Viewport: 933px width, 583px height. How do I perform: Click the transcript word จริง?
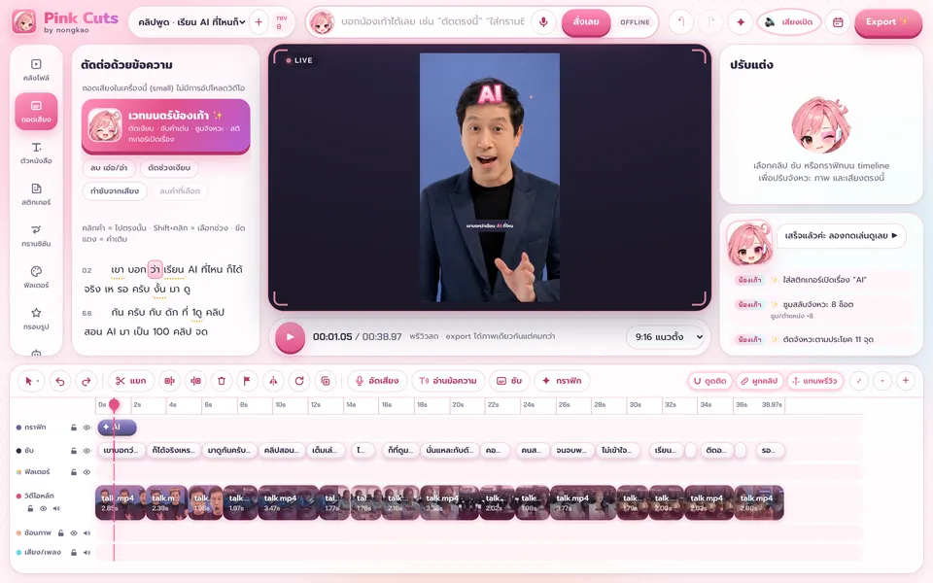(92, 290)
